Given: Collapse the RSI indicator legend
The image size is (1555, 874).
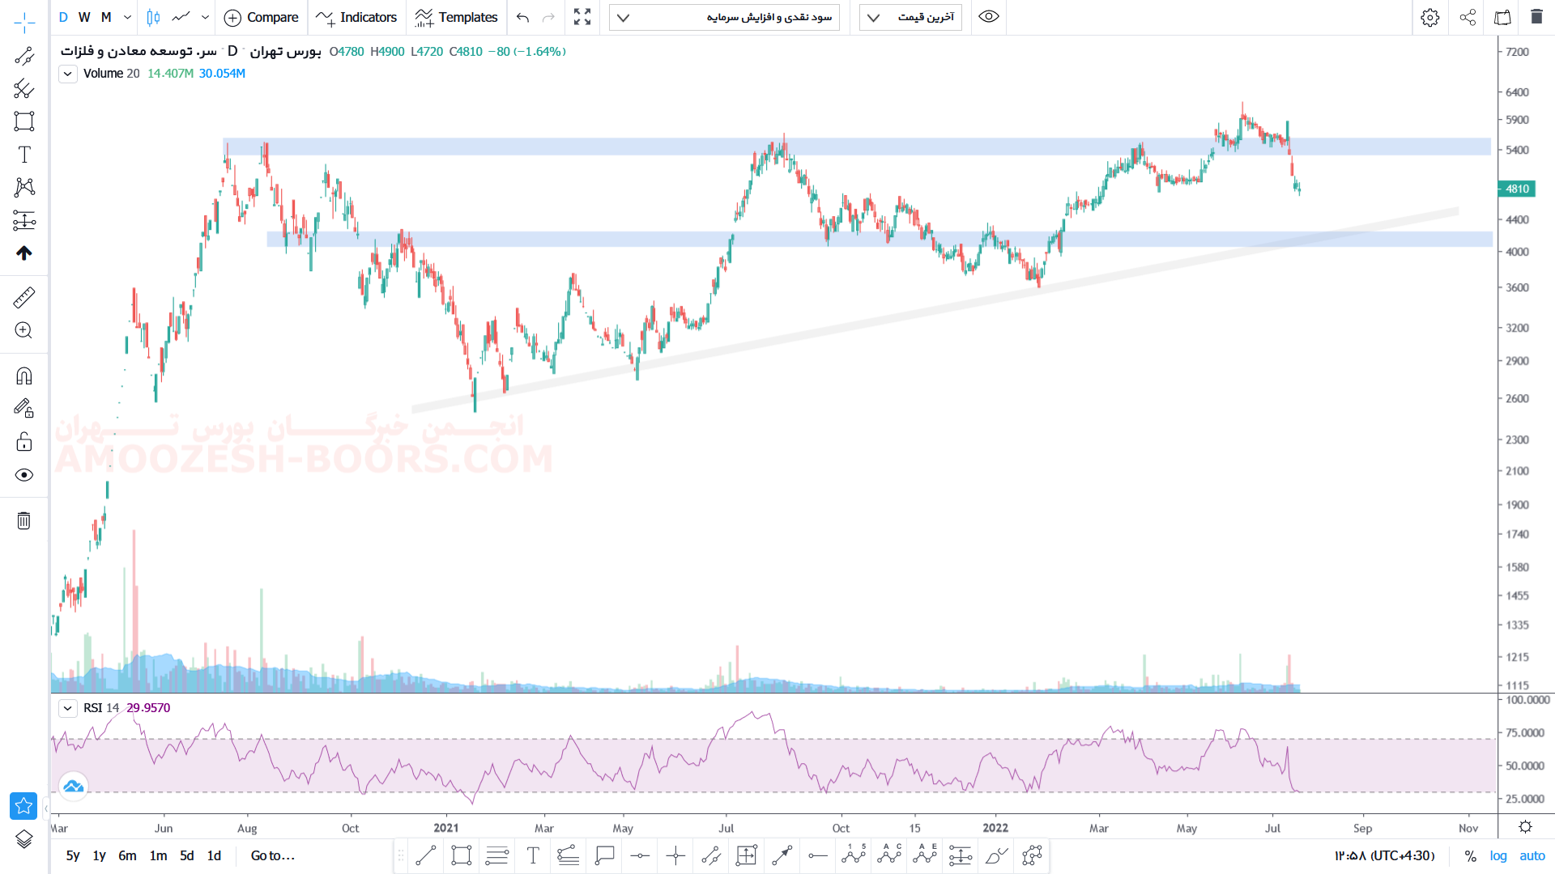Looking at the screenshot, I should tap(68, 708).
